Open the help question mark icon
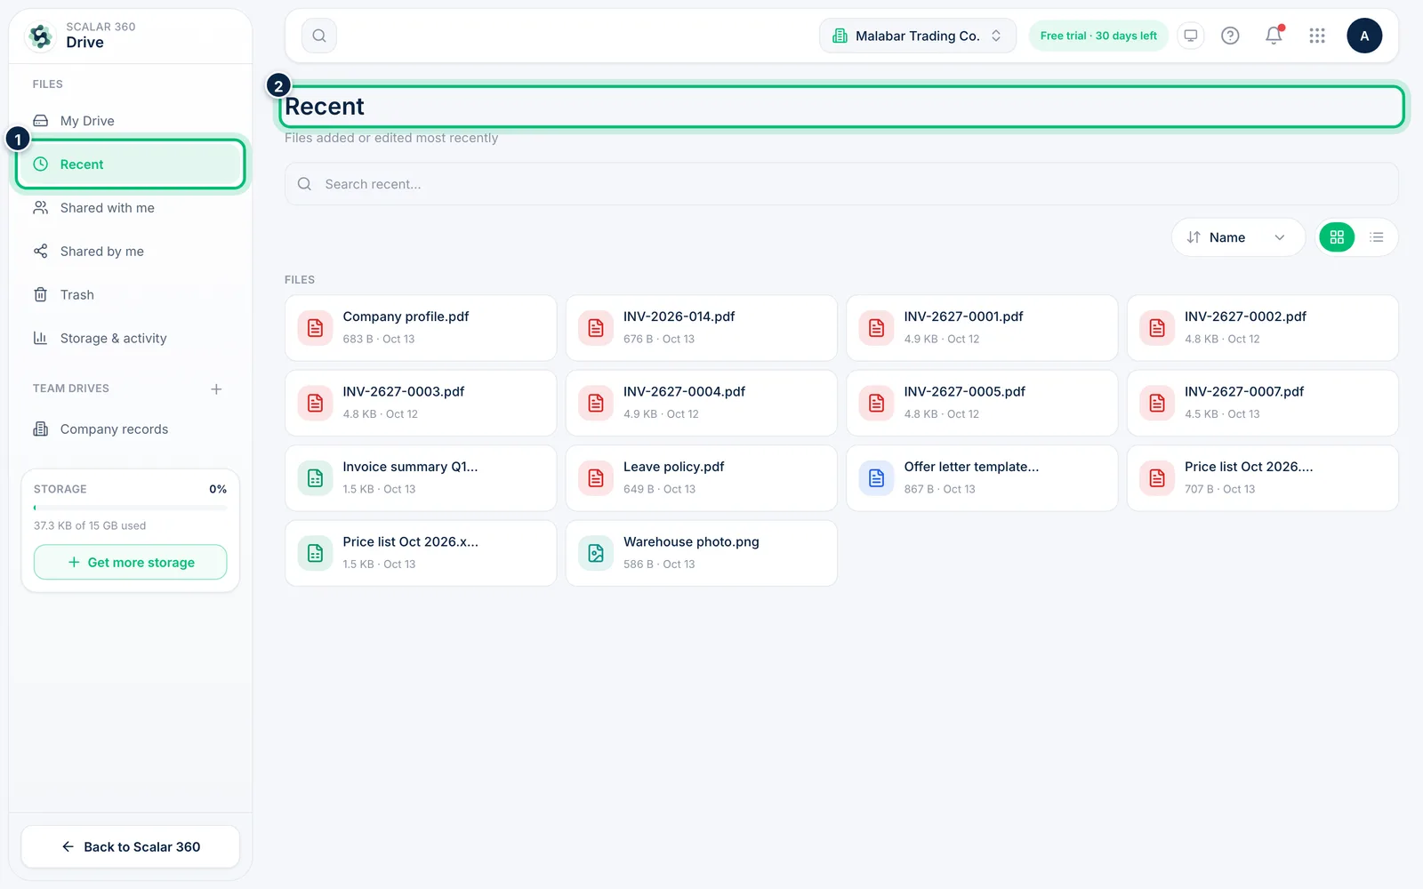This screenshot has height=889, width=1423. (1230, 36)
